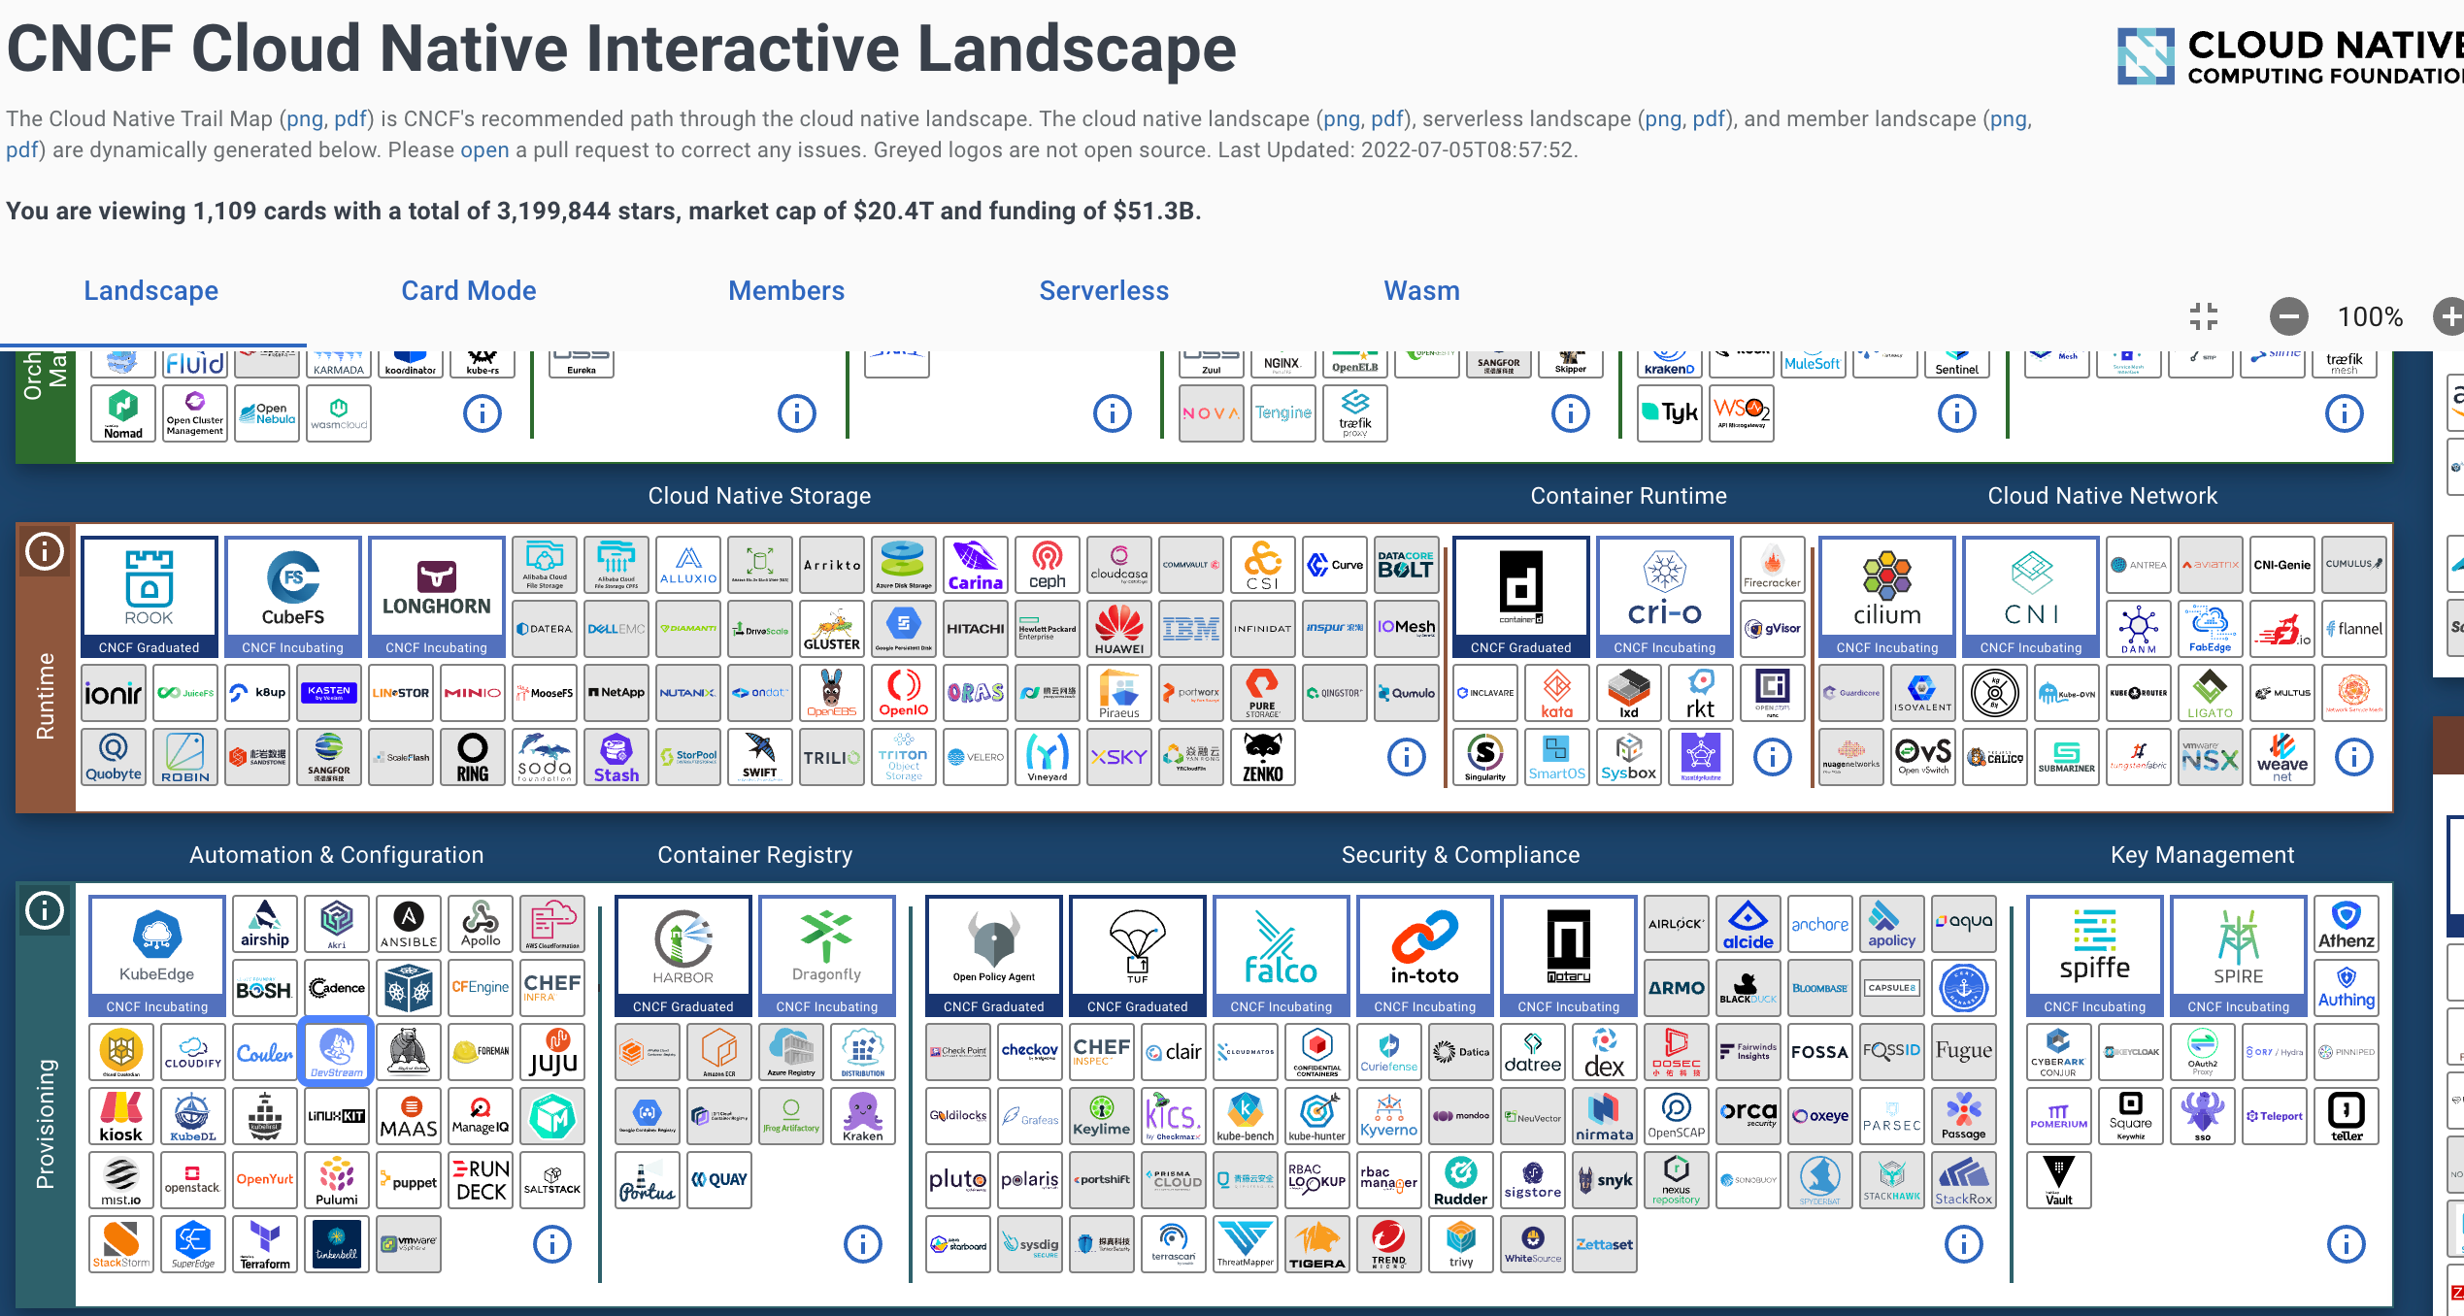
Task: Click the Open Policy Agent card
Action: pos(993,954)
